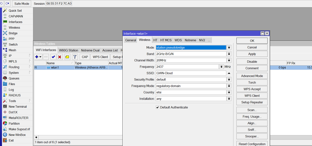Open RADIUS in the sidebar
The height and width of the screenshot is (146, 312).
pyautogui.click(x=14, y=95)
